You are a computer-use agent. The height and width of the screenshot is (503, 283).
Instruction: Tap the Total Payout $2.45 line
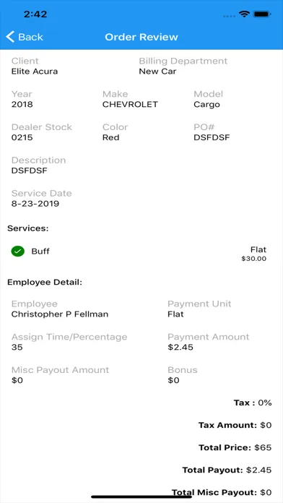[227, 470]
